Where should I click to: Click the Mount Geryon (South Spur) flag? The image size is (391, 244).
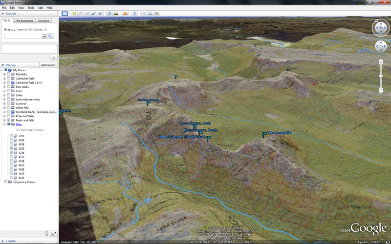tap(209, 139)
